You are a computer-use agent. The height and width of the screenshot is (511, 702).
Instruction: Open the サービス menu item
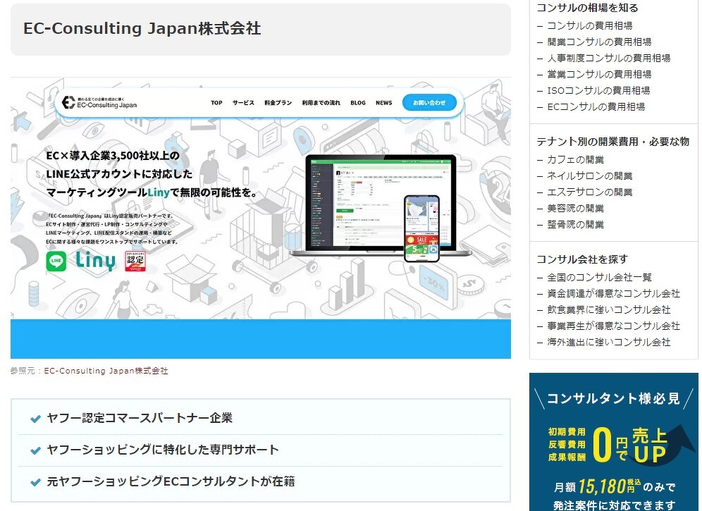coord(243,103)
